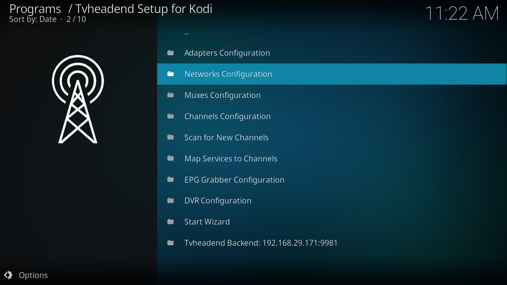Click the folder icon next to Muxes Configuration
Viewport: 507px width, 285px height.
click(x=171, y=95)
